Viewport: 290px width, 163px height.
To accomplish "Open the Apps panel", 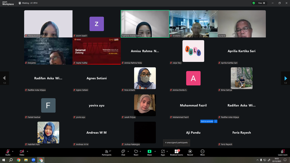I will point(163,153).
